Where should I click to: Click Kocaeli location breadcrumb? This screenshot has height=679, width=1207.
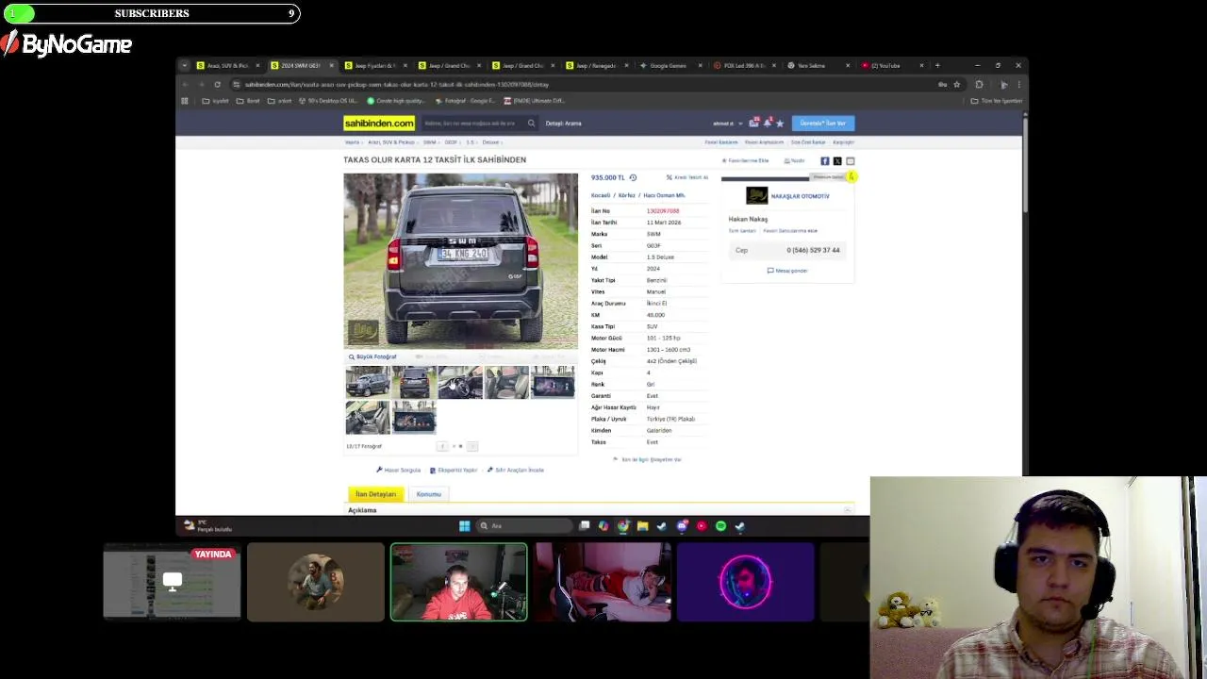pos(601,195)
